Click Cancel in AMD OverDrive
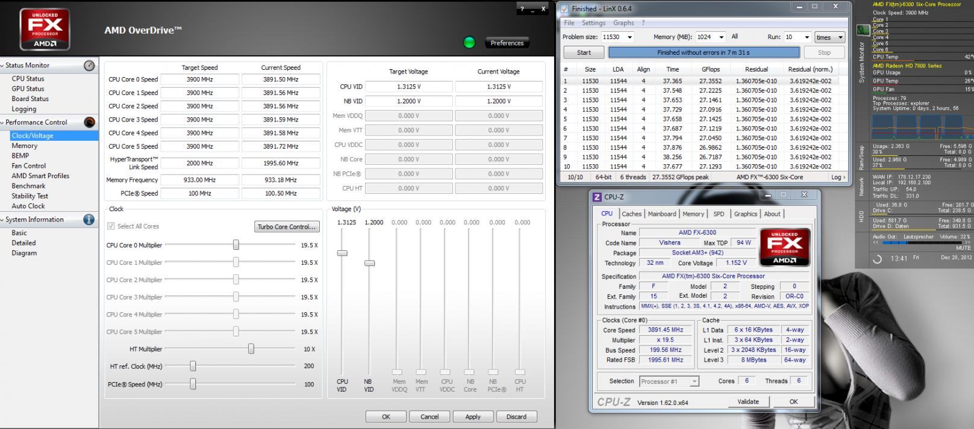Screen dimensions: 974x429 pyautogui.click(x=429, y=416)
